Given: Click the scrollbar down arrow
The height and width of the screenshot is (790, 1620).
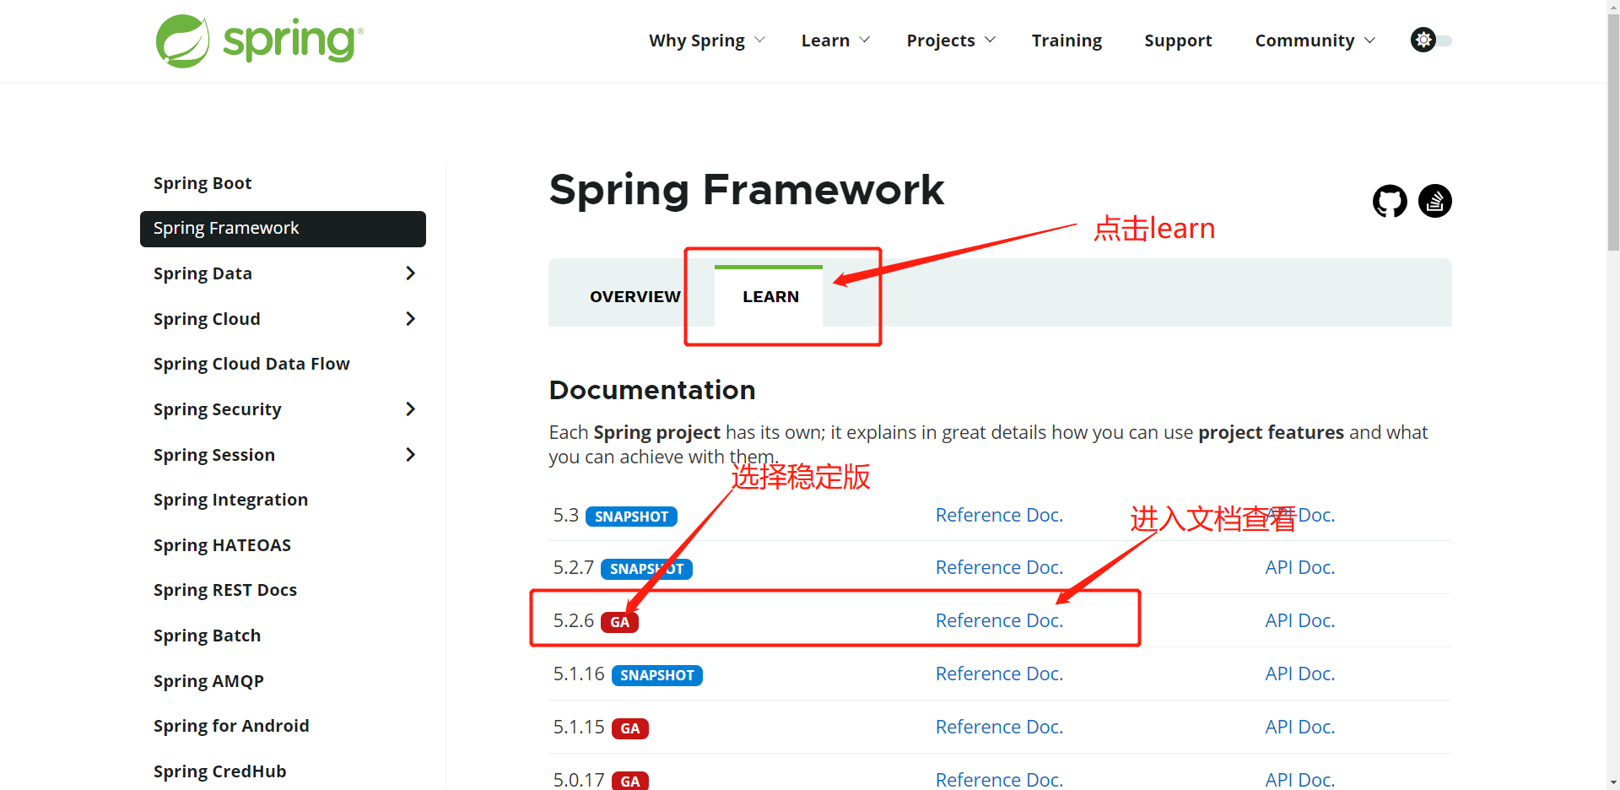Looking at the screenshot, I should tap(1612, 782).
